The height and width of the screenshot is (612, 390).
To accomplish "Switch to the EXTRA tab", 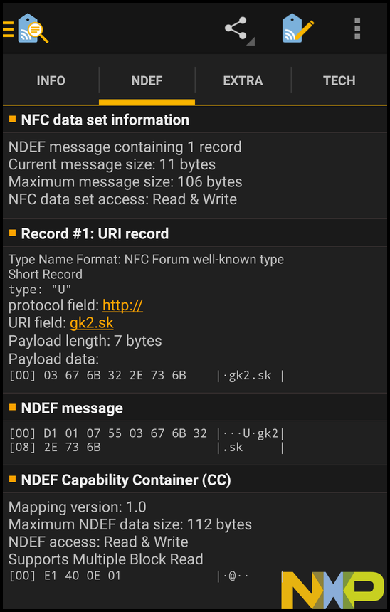I will click(243, 81).
